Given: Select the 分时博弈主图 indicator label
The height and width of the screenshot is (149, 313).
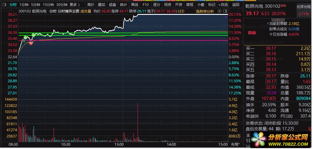Looking at the screenshot, I should [68, 11].
